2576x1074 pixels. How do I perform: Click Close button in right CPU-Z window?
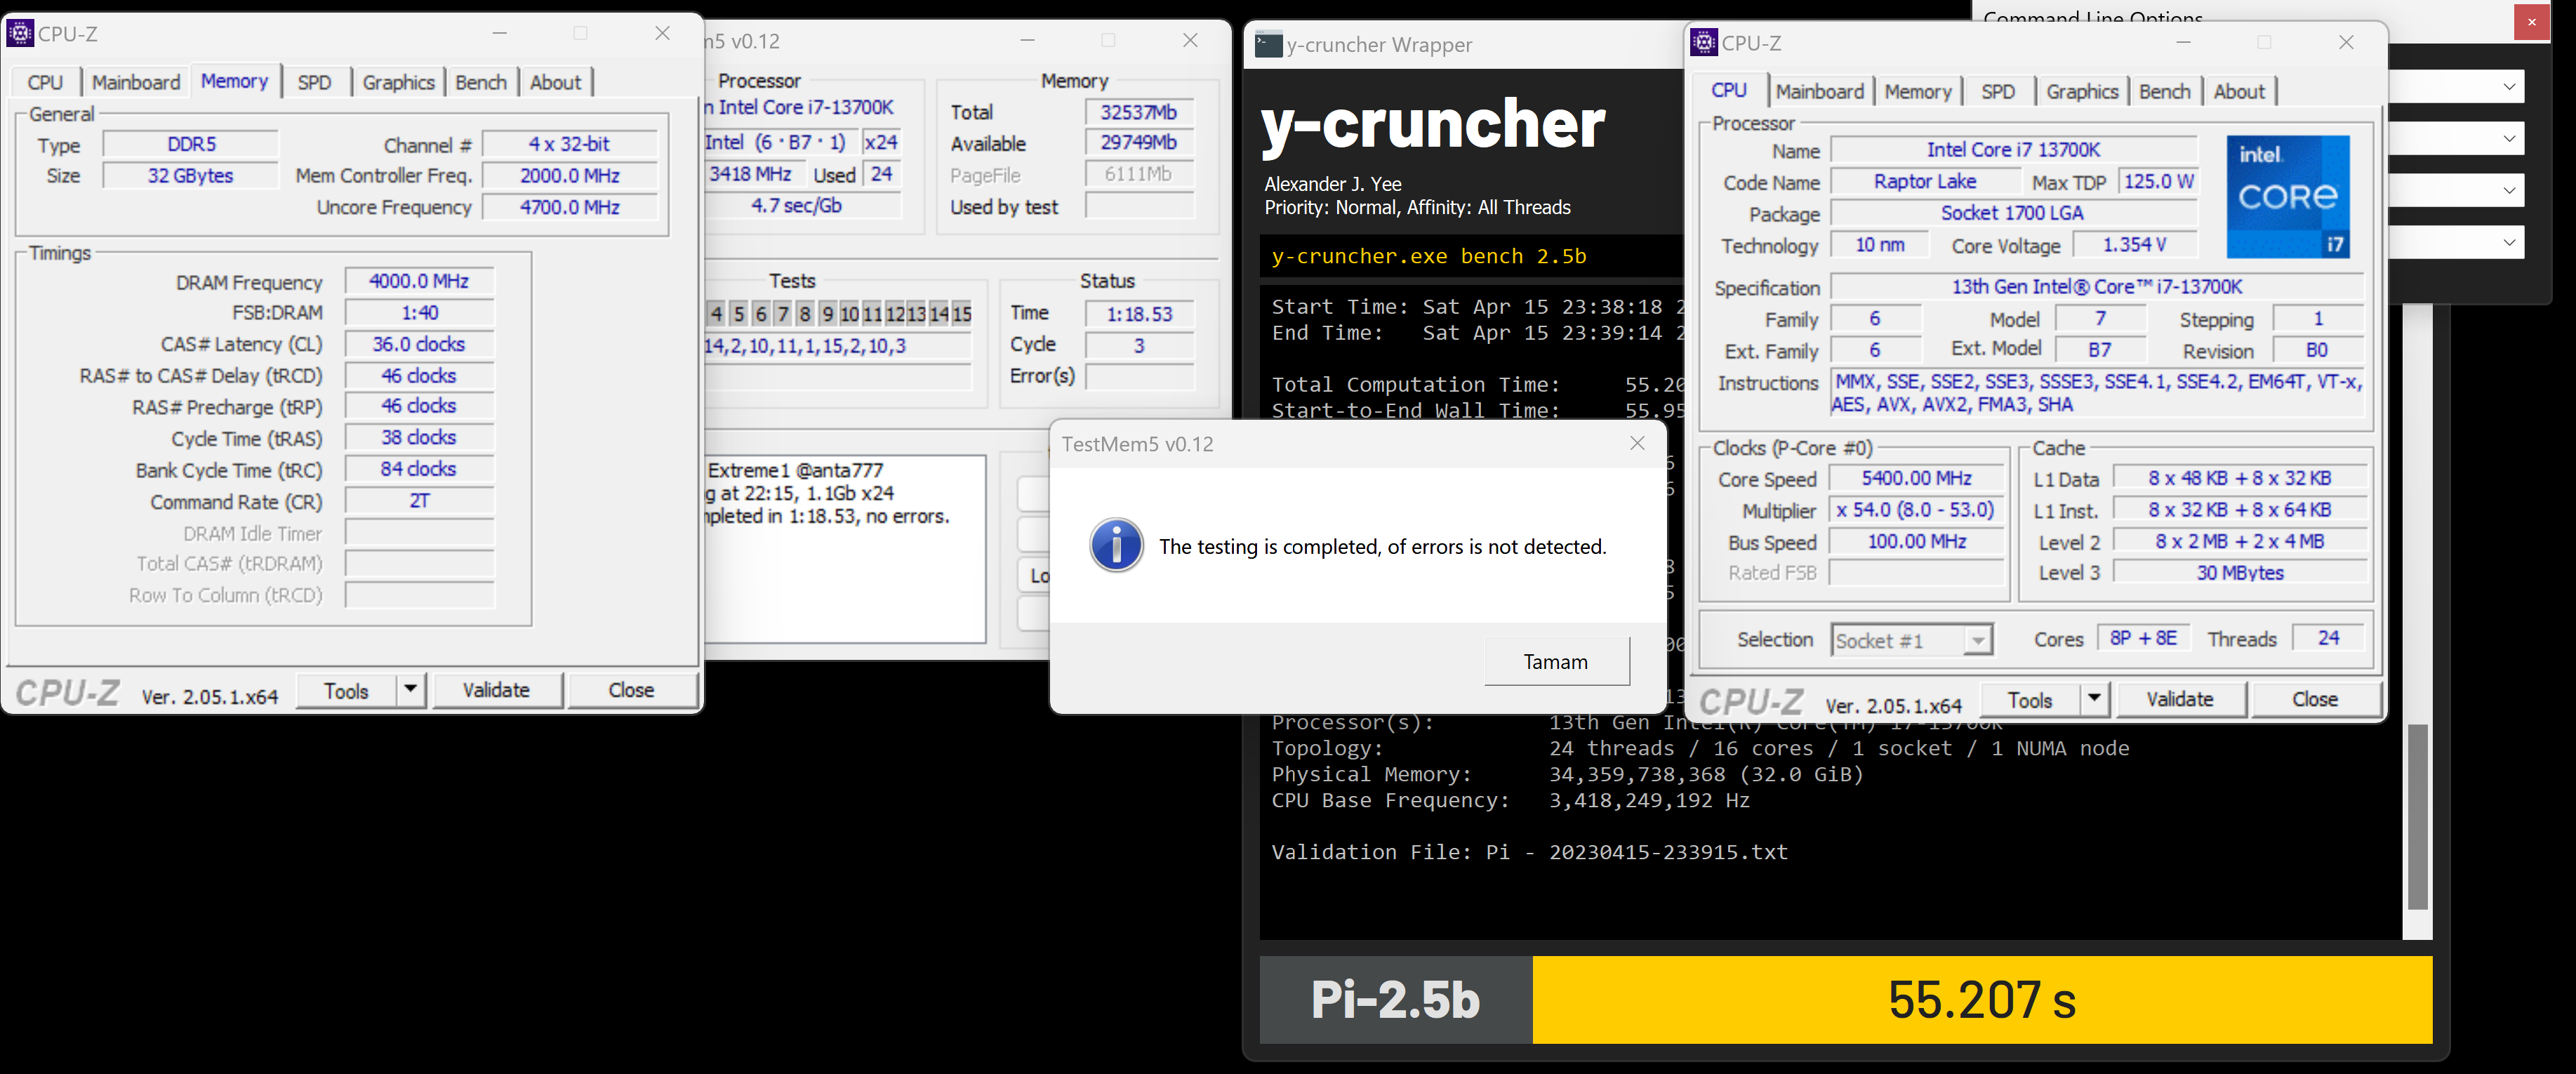click(x=2315, y=699)
